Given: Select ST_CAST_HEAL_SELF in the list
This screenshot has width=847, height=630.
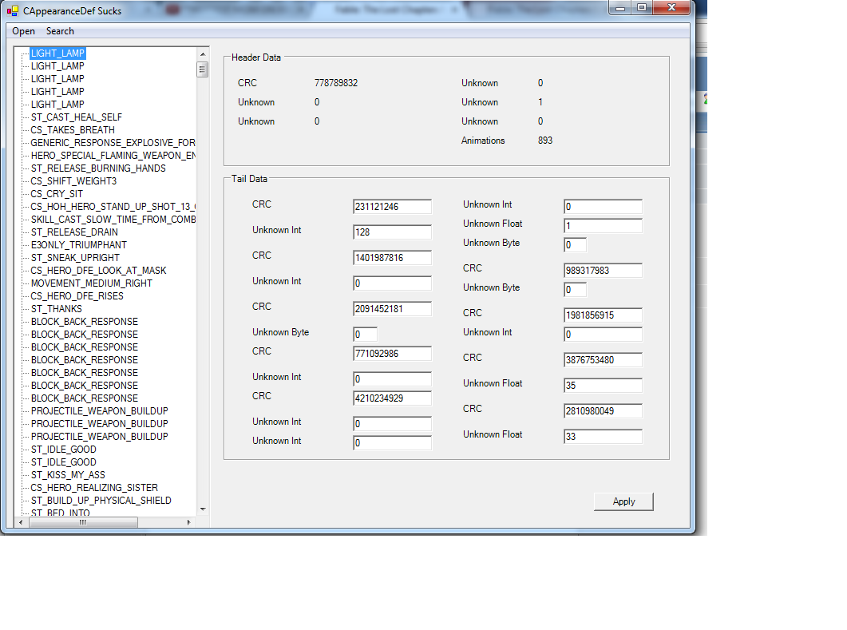Looking at the screenshot, I should (76, 117).
